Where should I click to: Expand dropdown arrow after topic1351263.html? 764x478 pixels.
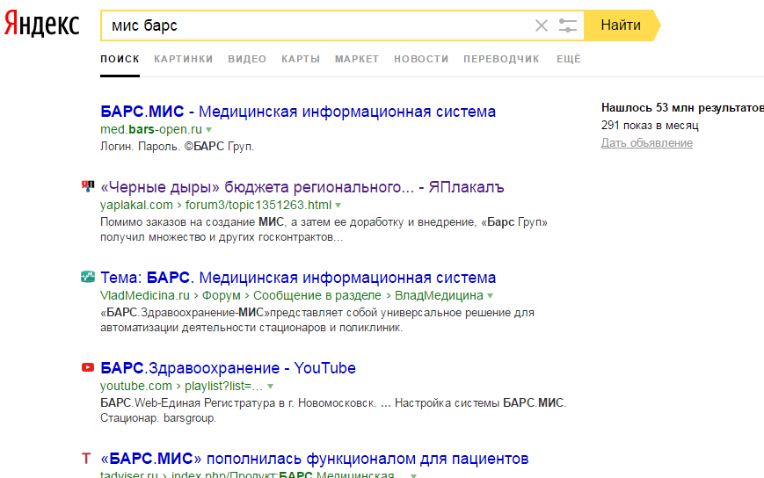click(x=338, y=206)
